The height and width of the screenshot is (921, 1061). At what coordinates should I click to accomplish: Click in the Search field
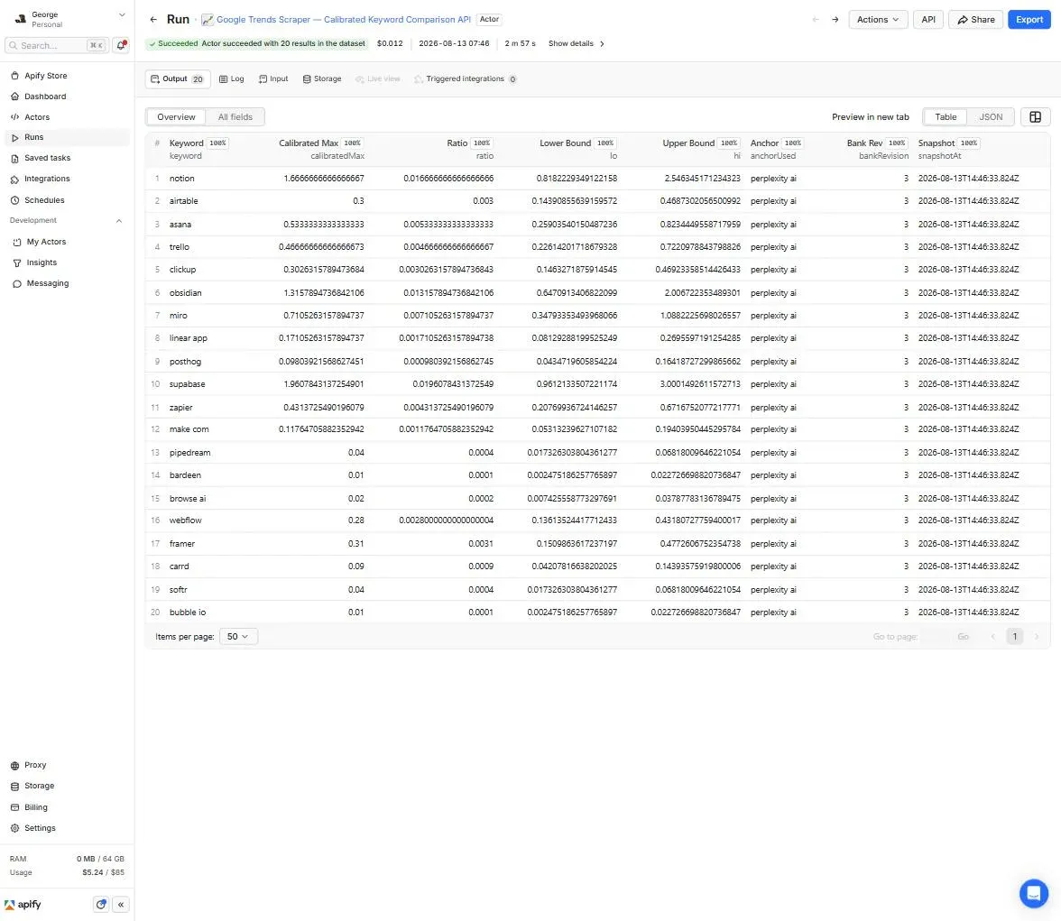coord(56,45)
